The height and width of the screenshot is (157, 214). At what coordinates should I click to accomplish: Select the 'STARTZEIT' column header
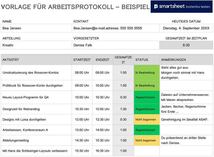coord(82,60)
